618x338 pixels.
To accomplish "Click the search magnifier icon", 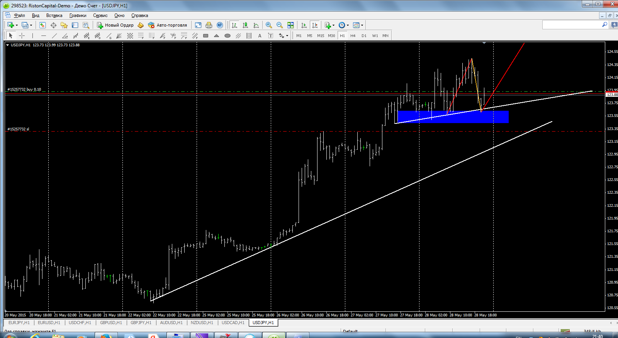I will 605,25.
